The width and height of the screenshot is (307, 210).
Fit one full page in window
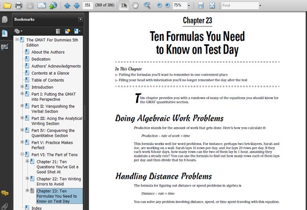click(212, 5)
